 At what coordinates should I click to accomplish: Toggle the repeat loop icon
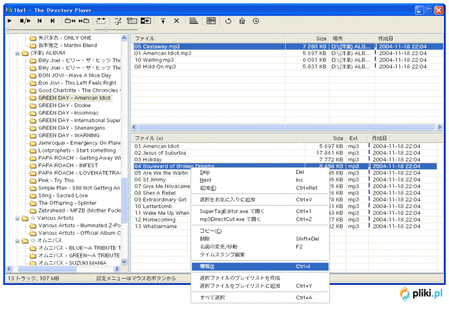101,21
